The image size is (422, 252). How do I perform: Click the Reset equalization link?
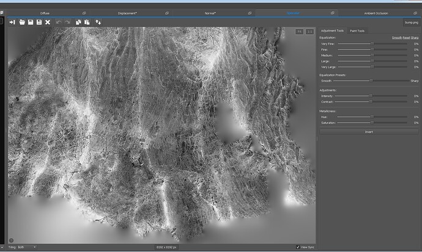406,38
